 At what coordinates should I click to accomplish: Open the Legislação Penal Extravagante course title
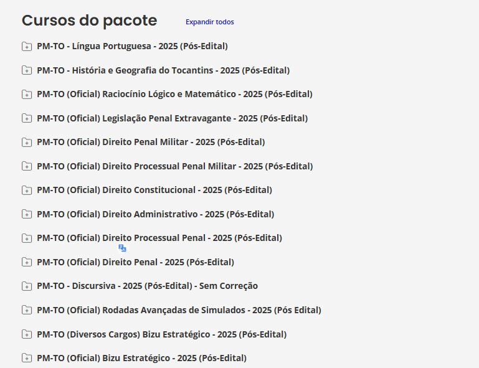click(x=172, y=118)
